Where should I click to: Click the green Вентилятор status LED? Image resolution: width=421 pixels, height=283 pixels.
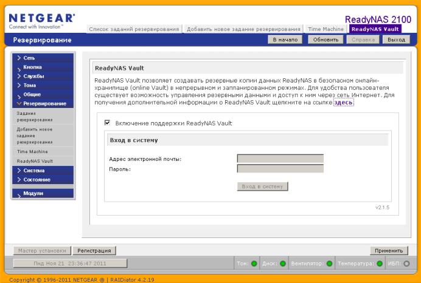click(x=329, y=264)
